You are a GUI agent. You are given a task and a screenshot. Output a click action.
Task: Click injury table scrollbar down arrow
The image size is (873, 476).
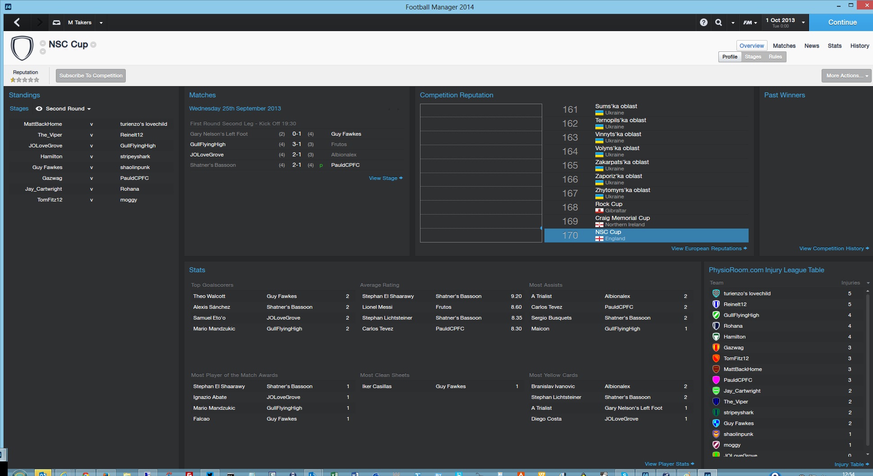(868, 454)
